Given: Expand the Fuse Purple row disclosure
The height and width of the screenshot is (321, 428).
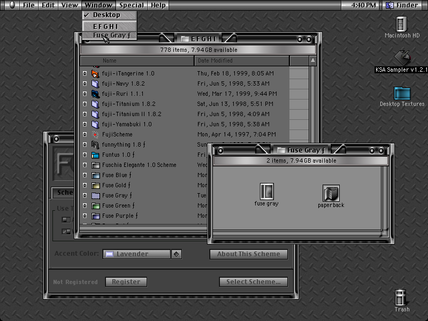Looking at the screenshot, I should tap(85, 216).
